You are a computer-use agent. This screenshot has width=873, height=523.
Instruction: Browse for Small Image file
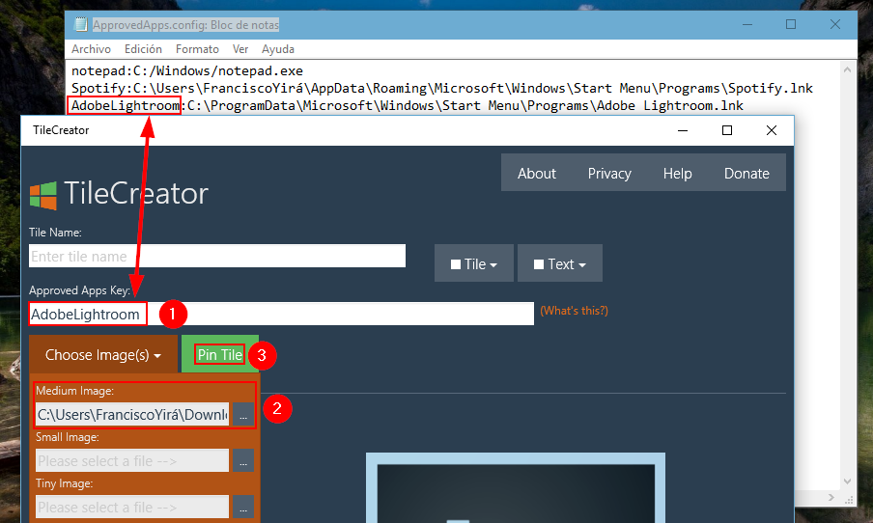pos(243,460)
